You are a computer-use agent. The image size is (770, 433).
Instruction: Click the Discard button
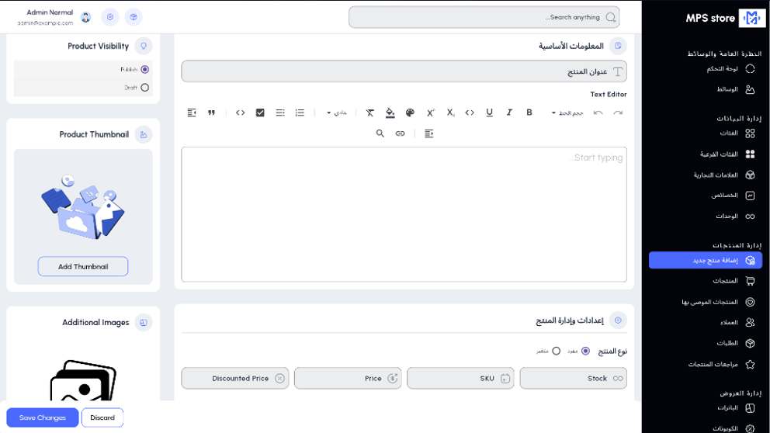click(x=102, y=417)
